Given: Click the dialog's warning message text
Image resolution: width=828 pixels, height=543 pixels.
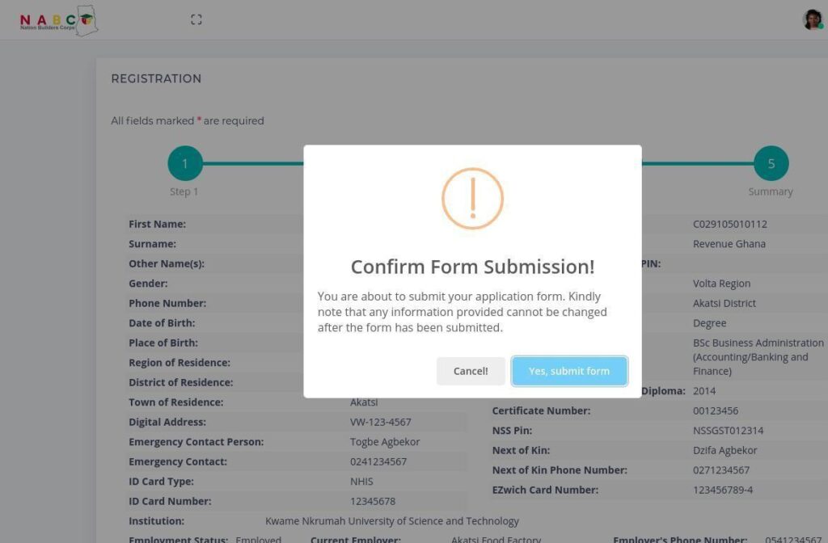Looking at the screenshot, I should point(462,312).
